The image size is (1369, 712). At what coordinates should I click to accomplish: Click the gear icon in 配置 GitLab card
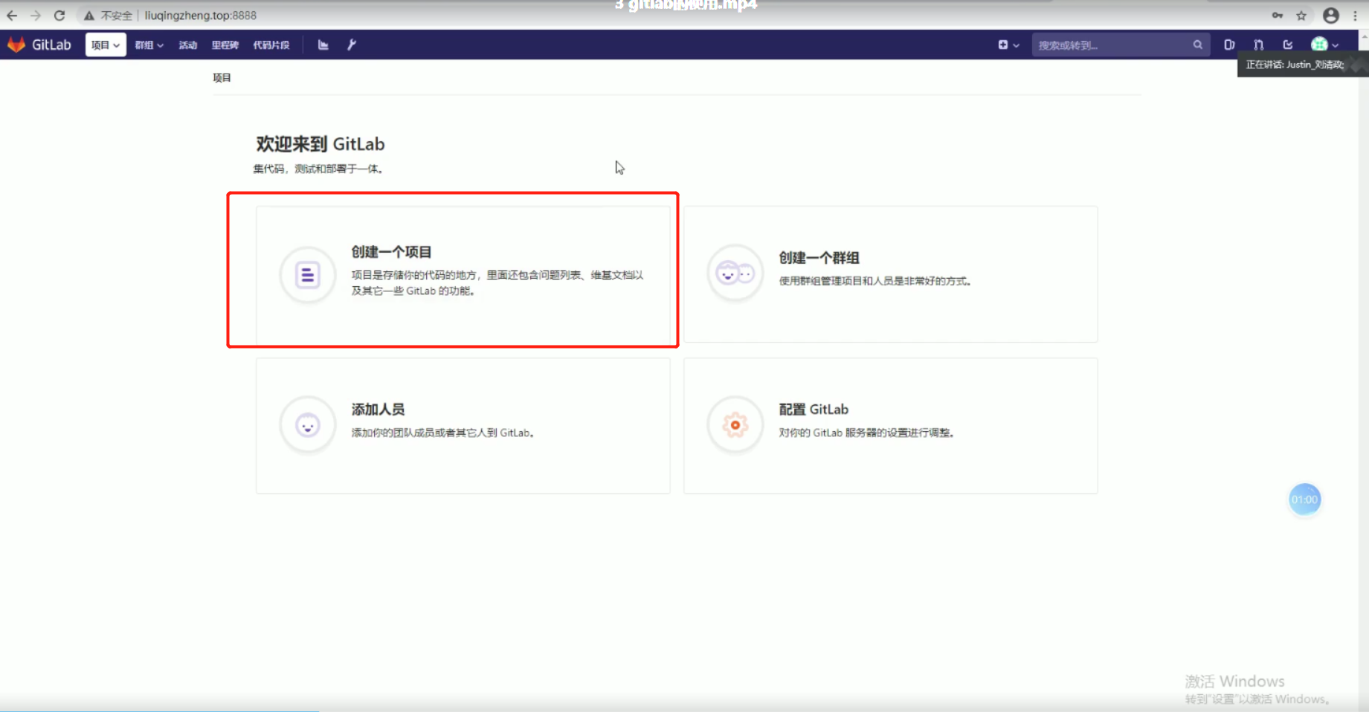(735, 425)
